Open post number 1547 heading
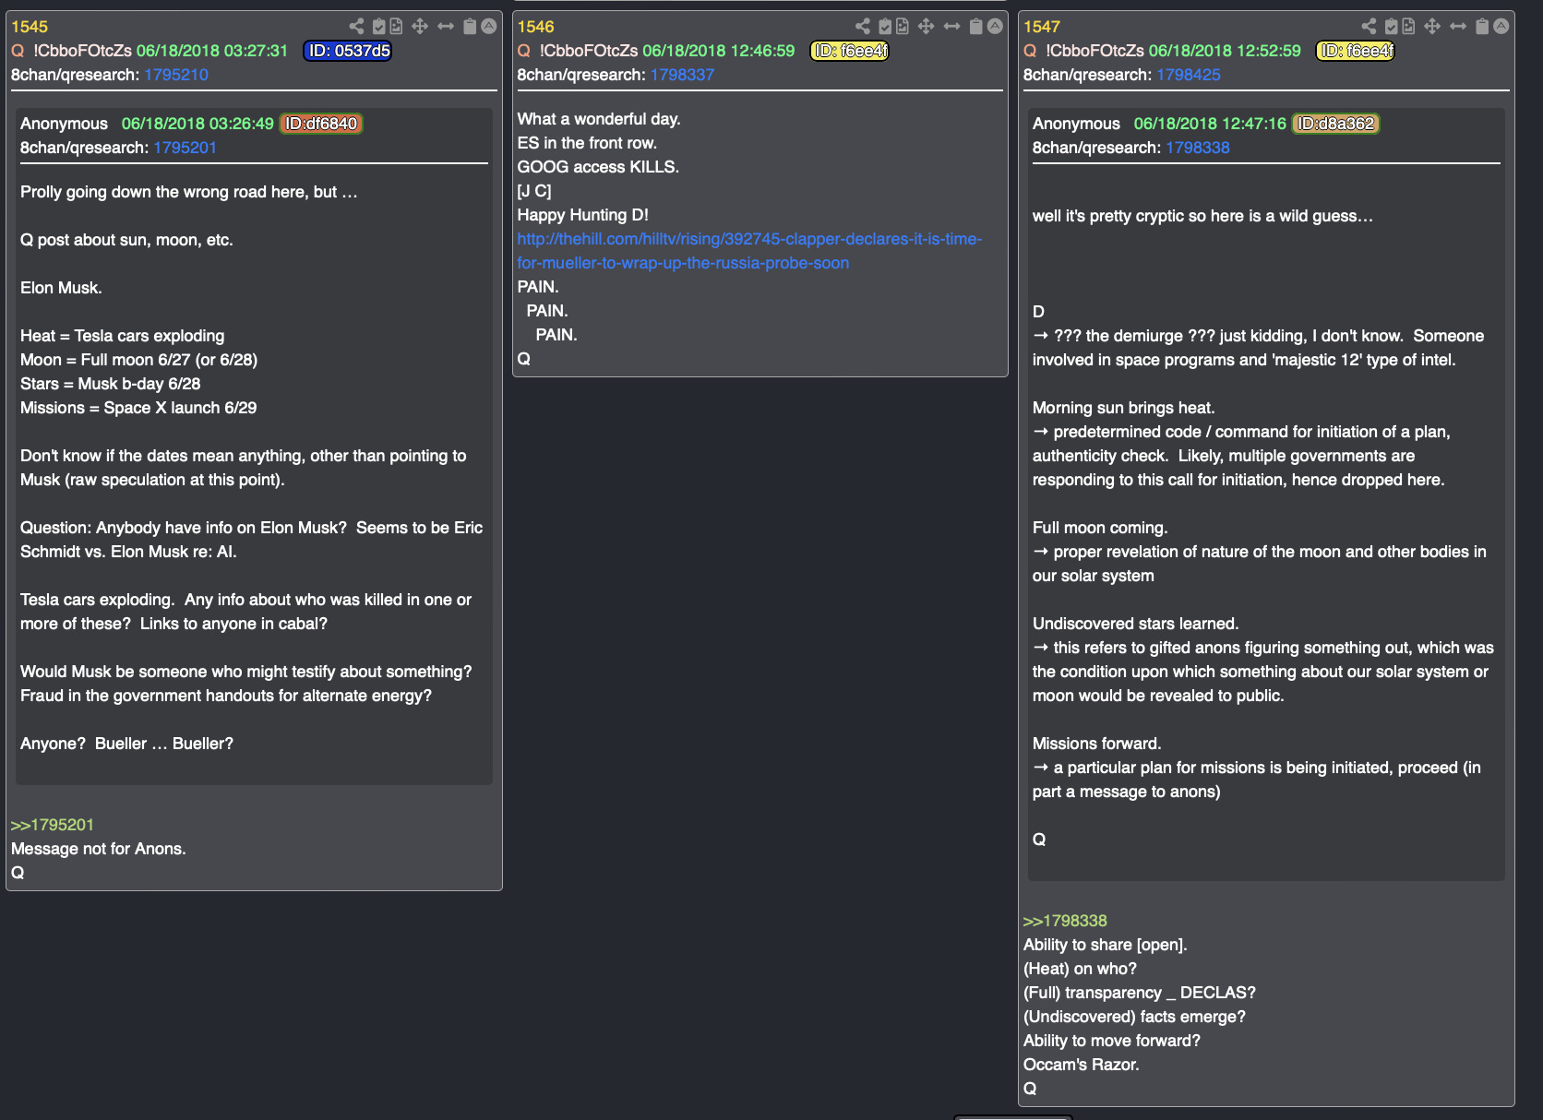This screenshot has width=1543, height=1120. coord(1042,27)
